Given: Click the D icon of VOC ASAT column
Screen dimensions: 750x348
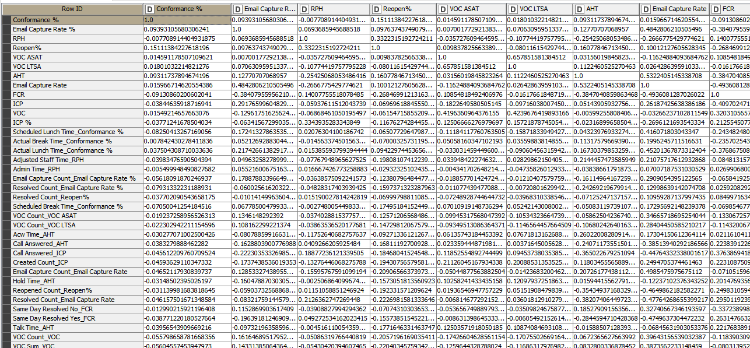Looking at the screenshot, I should [x=443, y=9].
